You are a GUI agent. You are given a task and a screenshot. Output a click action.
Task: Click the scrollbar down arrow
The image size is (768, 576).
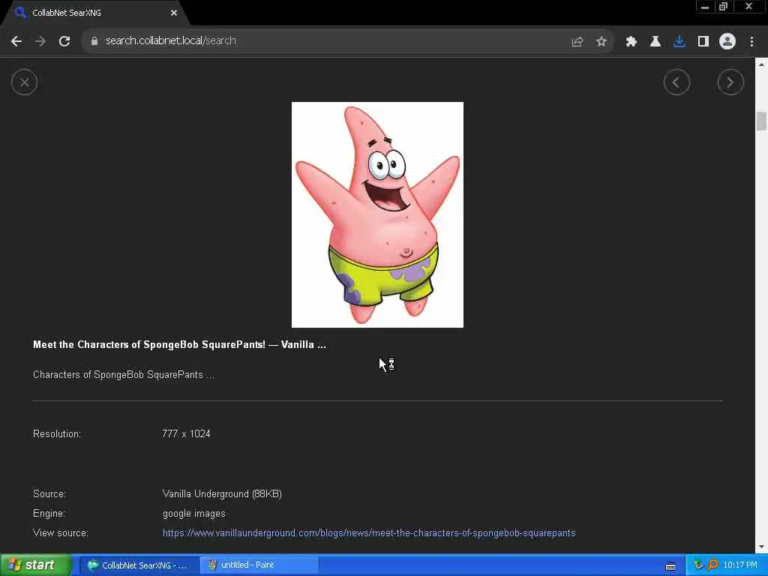coord(761,547)
